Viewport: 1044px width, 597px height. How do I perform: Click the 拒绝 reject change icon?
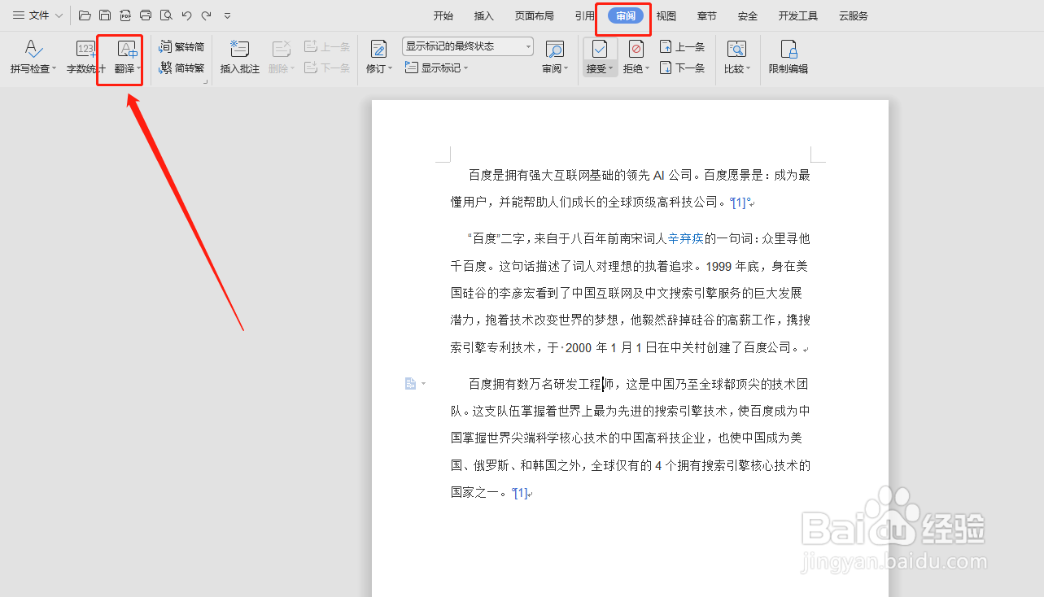(636, 49)
